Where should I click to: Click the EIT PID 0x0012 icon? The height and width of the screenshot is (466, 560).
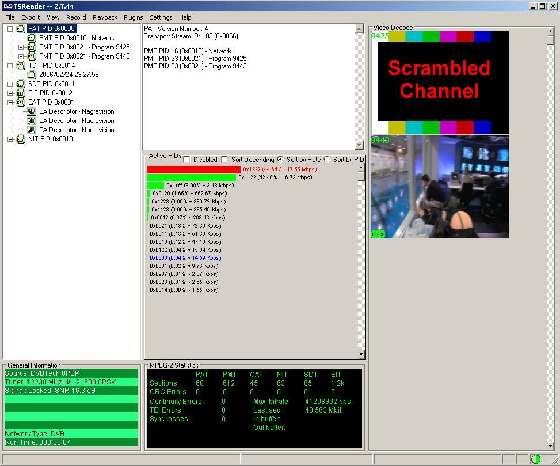21,93
